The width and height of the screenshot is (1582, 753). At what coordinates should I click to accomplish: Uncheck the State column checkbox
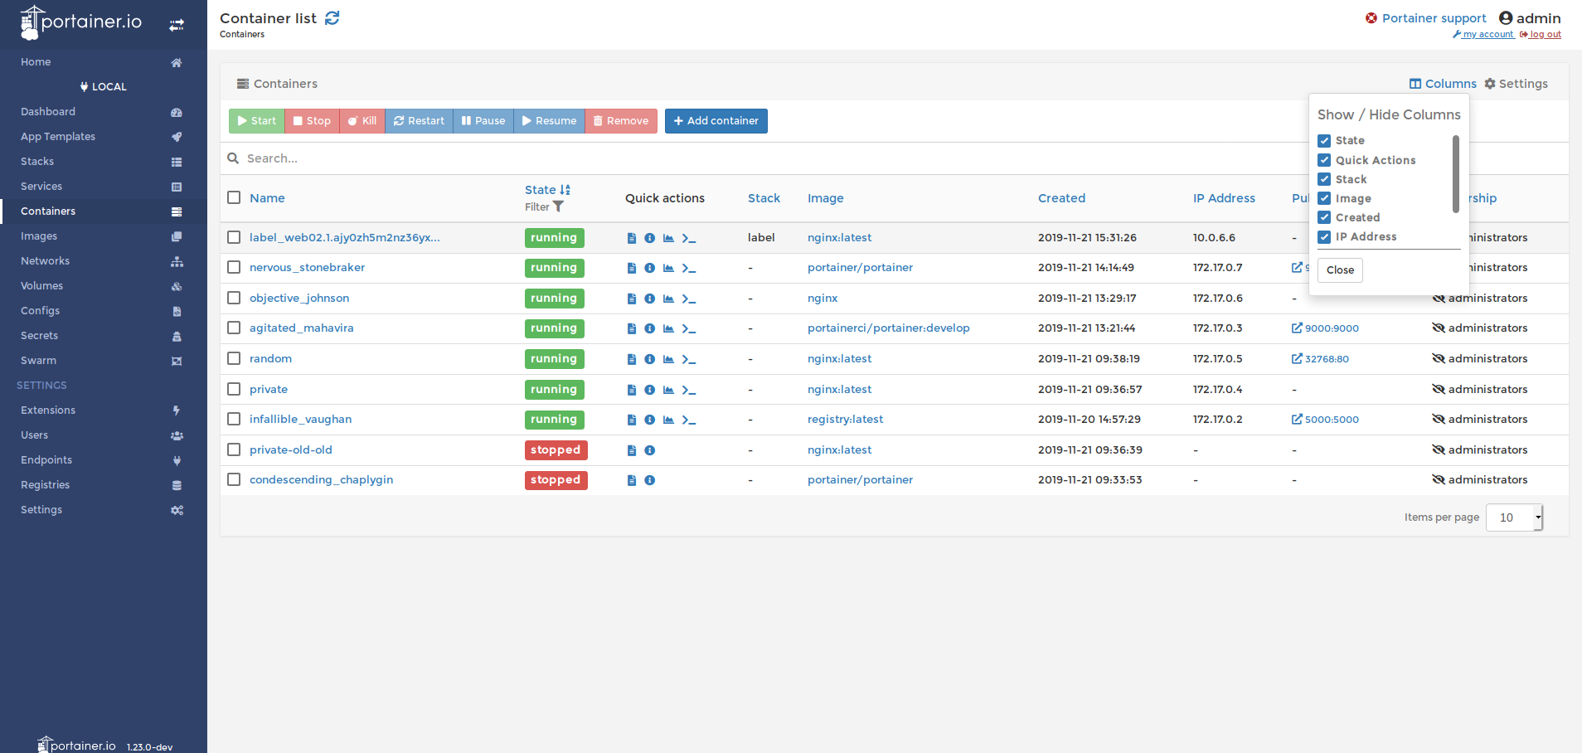pyautogui.click(x=1324, y=141)
